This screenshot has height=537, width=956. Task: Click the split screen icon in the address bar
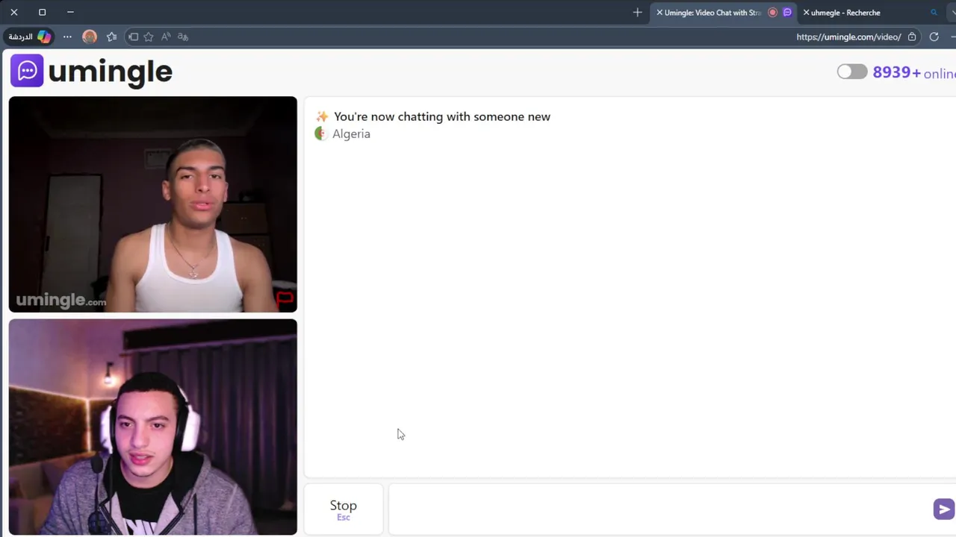pos(133,37)
